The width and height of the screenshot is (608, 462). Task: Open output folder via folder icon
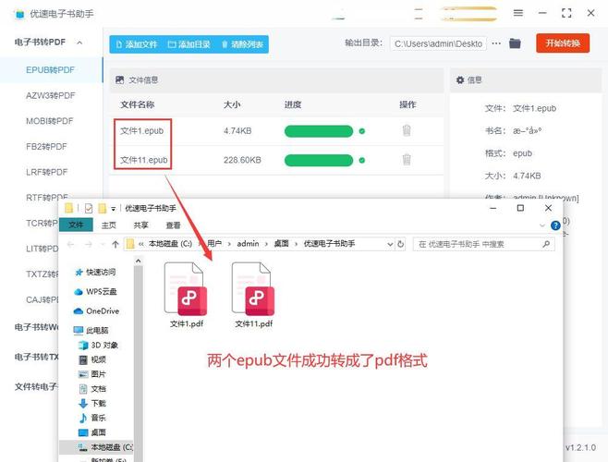[x=515, y=43]
